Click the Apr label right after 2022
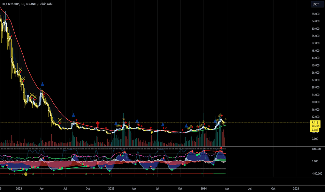This screenshot has width=325, height=192. pos(41,189)
